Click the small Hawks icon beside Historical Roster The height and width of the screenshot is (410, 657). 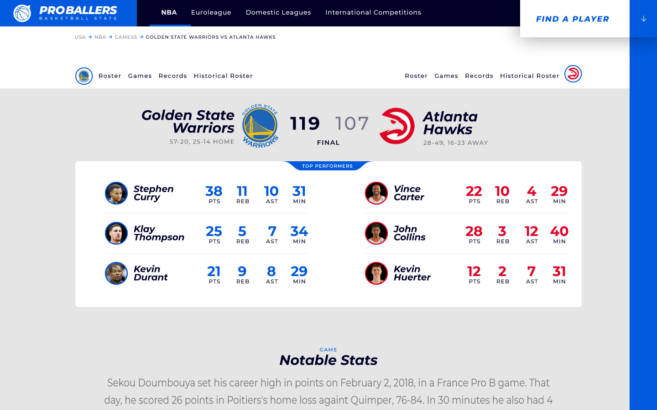tap(573, 74)
